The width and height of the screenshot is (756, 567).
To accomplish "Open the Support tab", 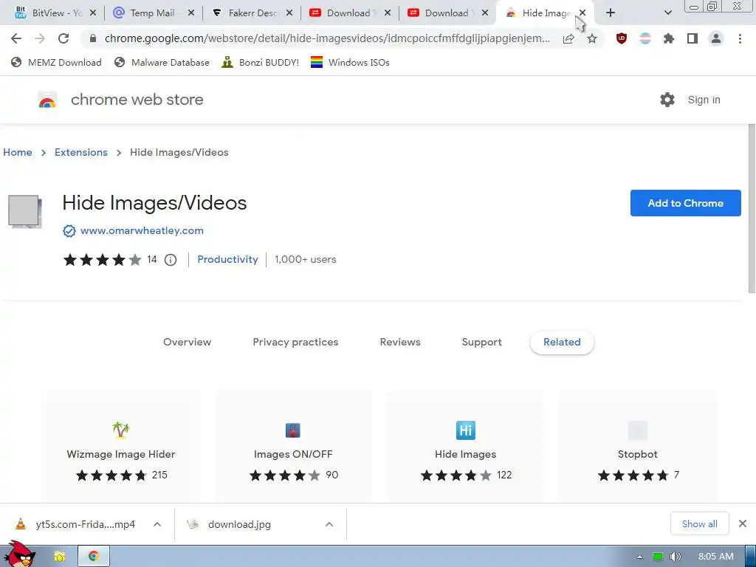I will click(481, 343).
